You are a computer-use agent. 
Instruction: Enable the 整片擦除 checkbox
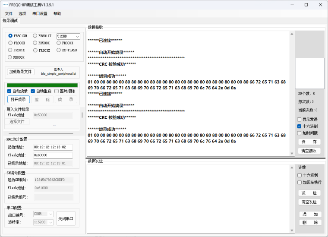[57, 91]
